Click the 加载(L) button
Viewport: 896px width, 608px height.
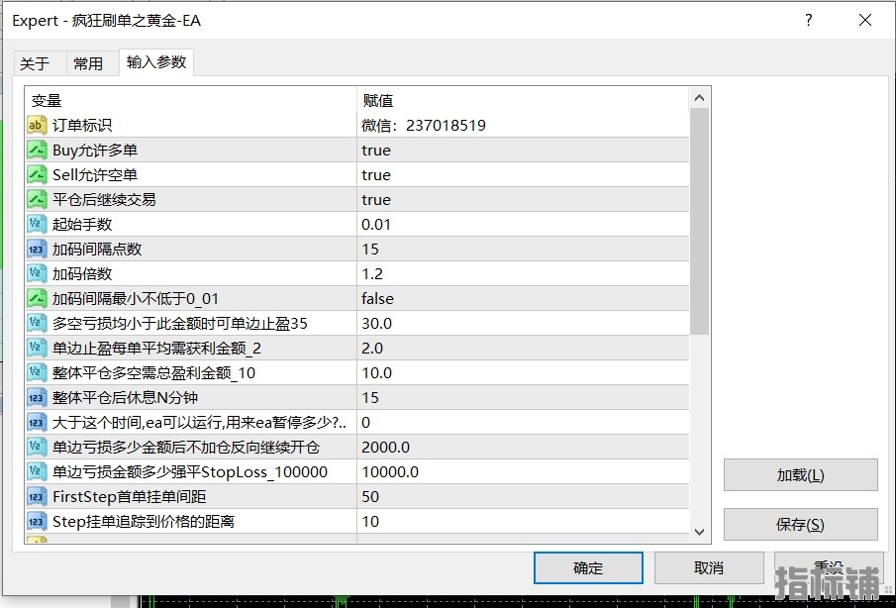(800, 474)
